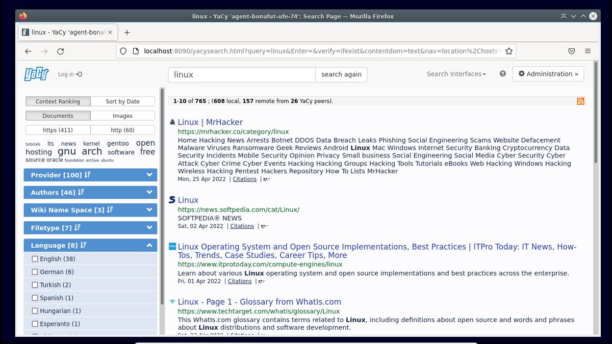Collapse the Language [8] facet panel
This screenshot has height=344, width=612.
(x=90, y=245)
